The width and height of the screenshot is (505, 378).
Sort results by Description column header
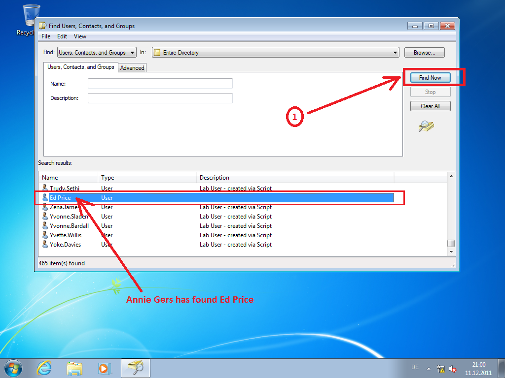[295, 177]
